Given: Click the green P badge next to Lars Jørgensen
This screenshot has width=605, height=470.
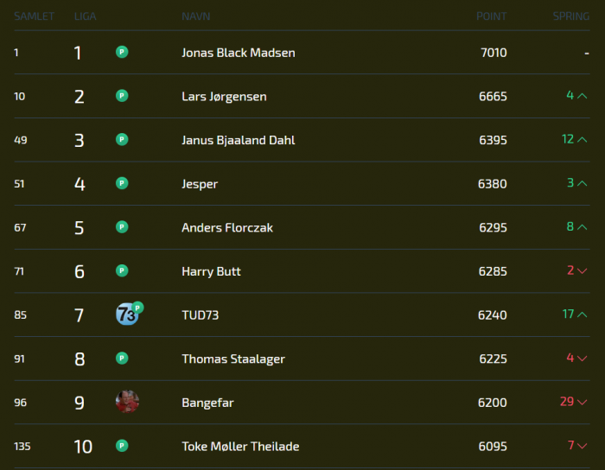Looking at the screenshot, I should [122, 96].
